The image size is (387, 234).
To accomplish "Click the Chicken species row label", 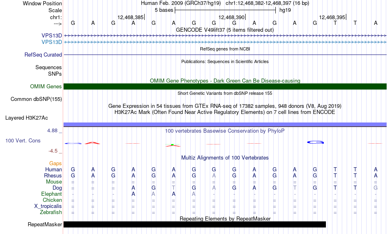I will [52, 200].
